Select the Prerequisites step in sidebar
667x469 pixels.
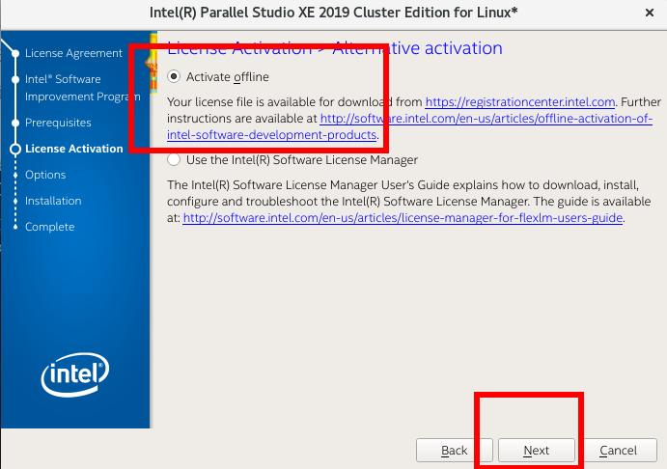(58, 123)
